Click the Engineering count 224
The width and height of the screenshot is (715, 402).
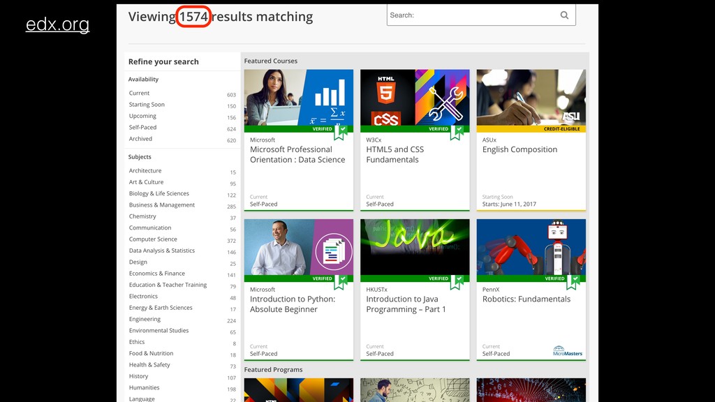pyautogui.click(x=232, y=321)
